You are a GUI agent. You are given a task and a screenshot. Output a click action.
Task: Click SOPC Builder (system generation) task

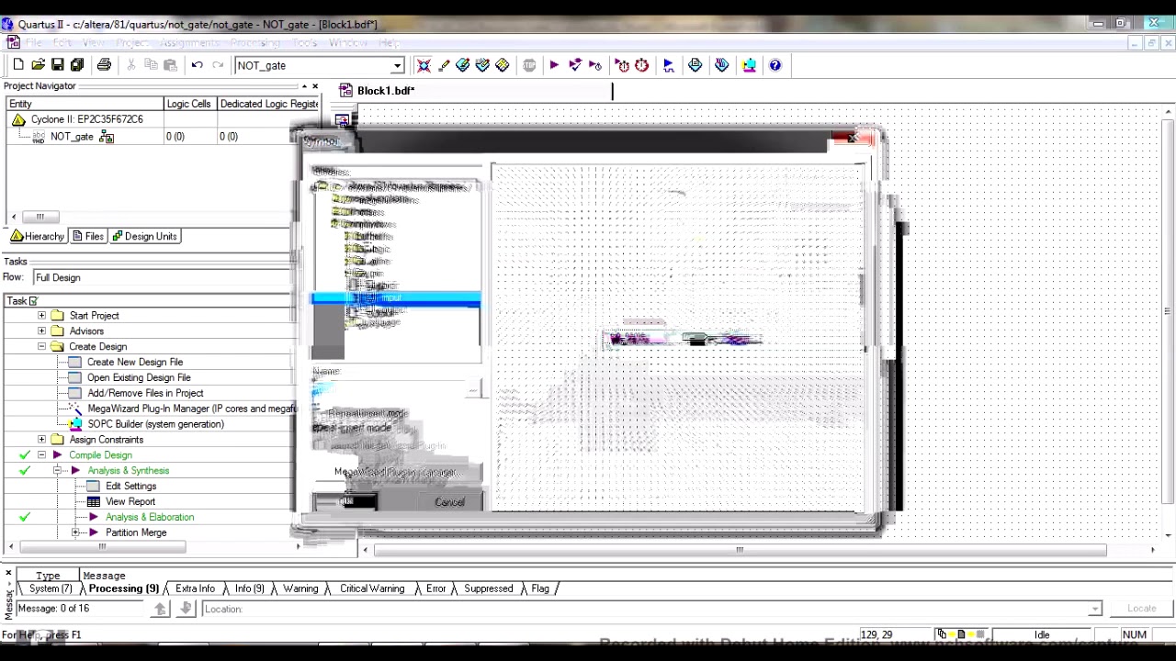[x=155, y=424]
